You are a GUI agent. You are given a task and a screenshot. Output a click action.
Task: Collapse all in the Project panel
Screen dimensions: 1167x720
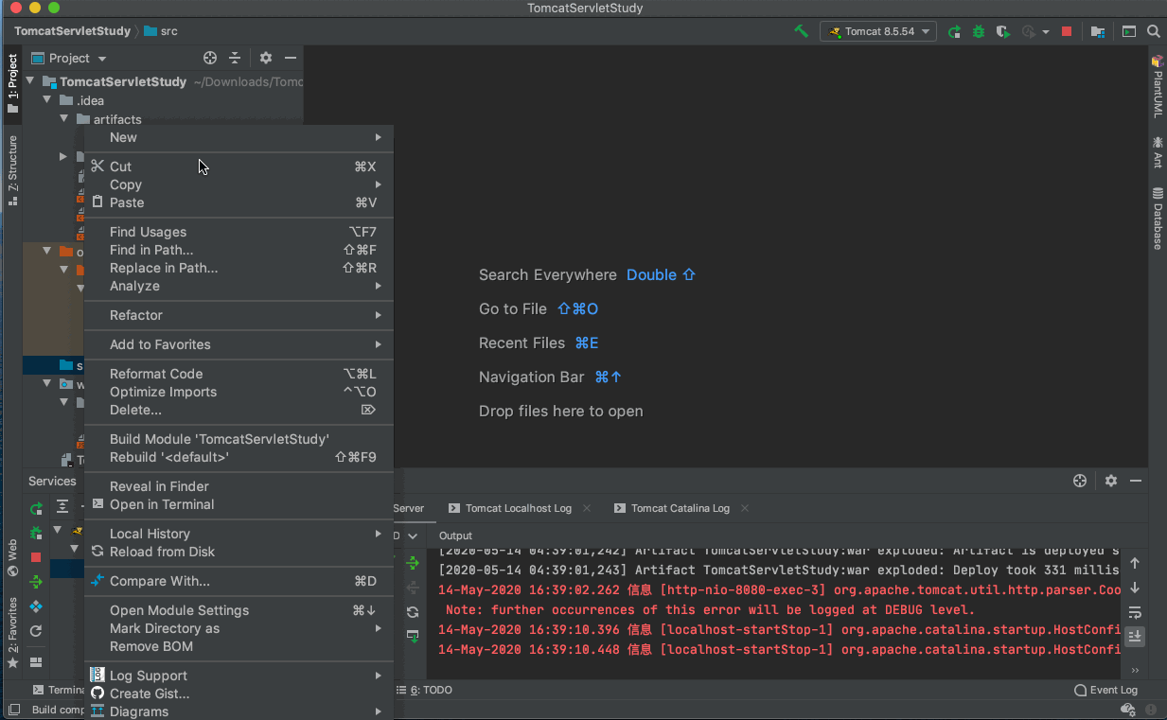coord(235,58)
